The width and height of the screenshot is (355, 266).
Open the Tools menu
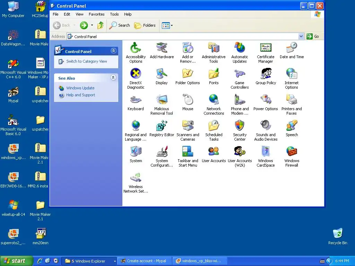(x=114, y=14)
